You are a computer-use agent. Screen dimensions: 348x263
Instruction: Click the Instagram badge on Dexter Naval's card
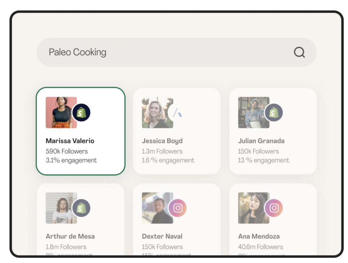click(x=178, y=208)
